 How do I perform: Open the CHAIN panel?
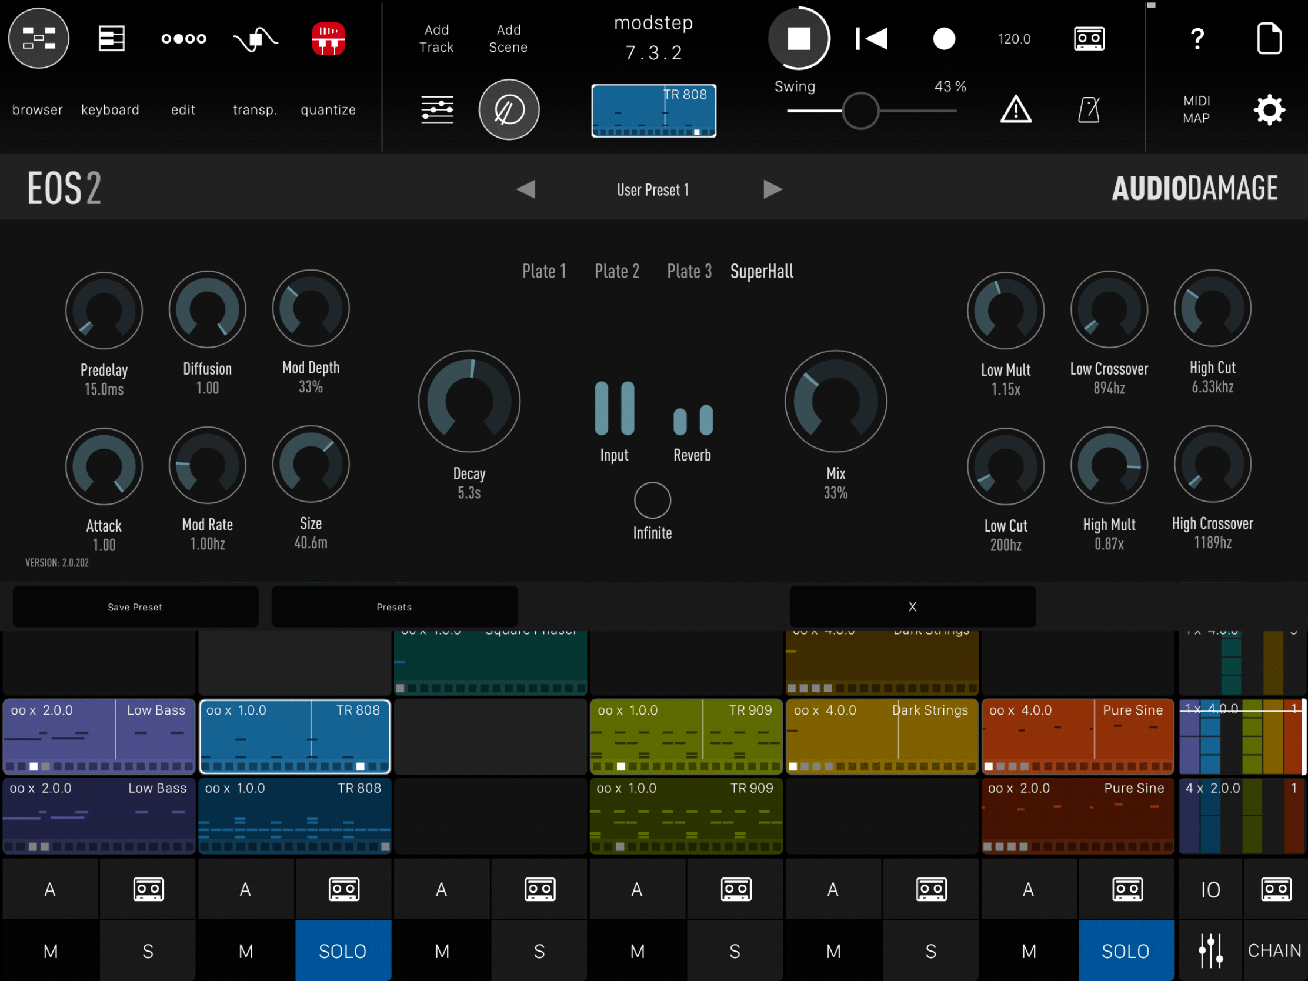pos(1274,951)
